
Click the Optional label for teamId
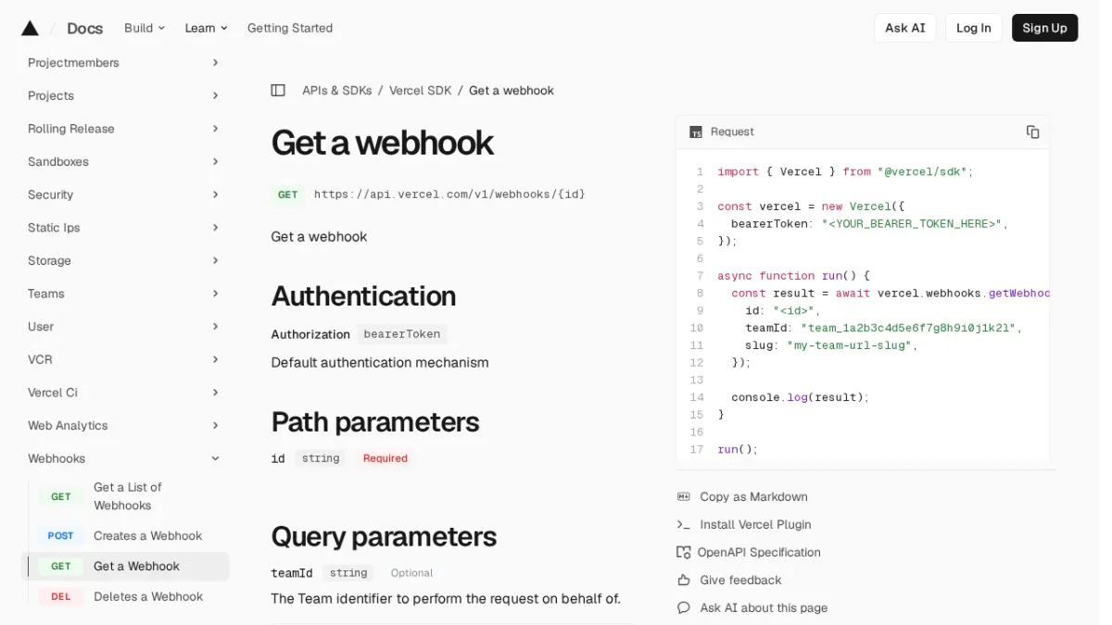411,573
